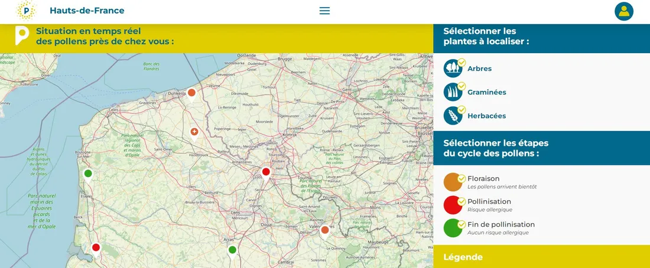Click the Tournai label on the map

tap(305, 178)
